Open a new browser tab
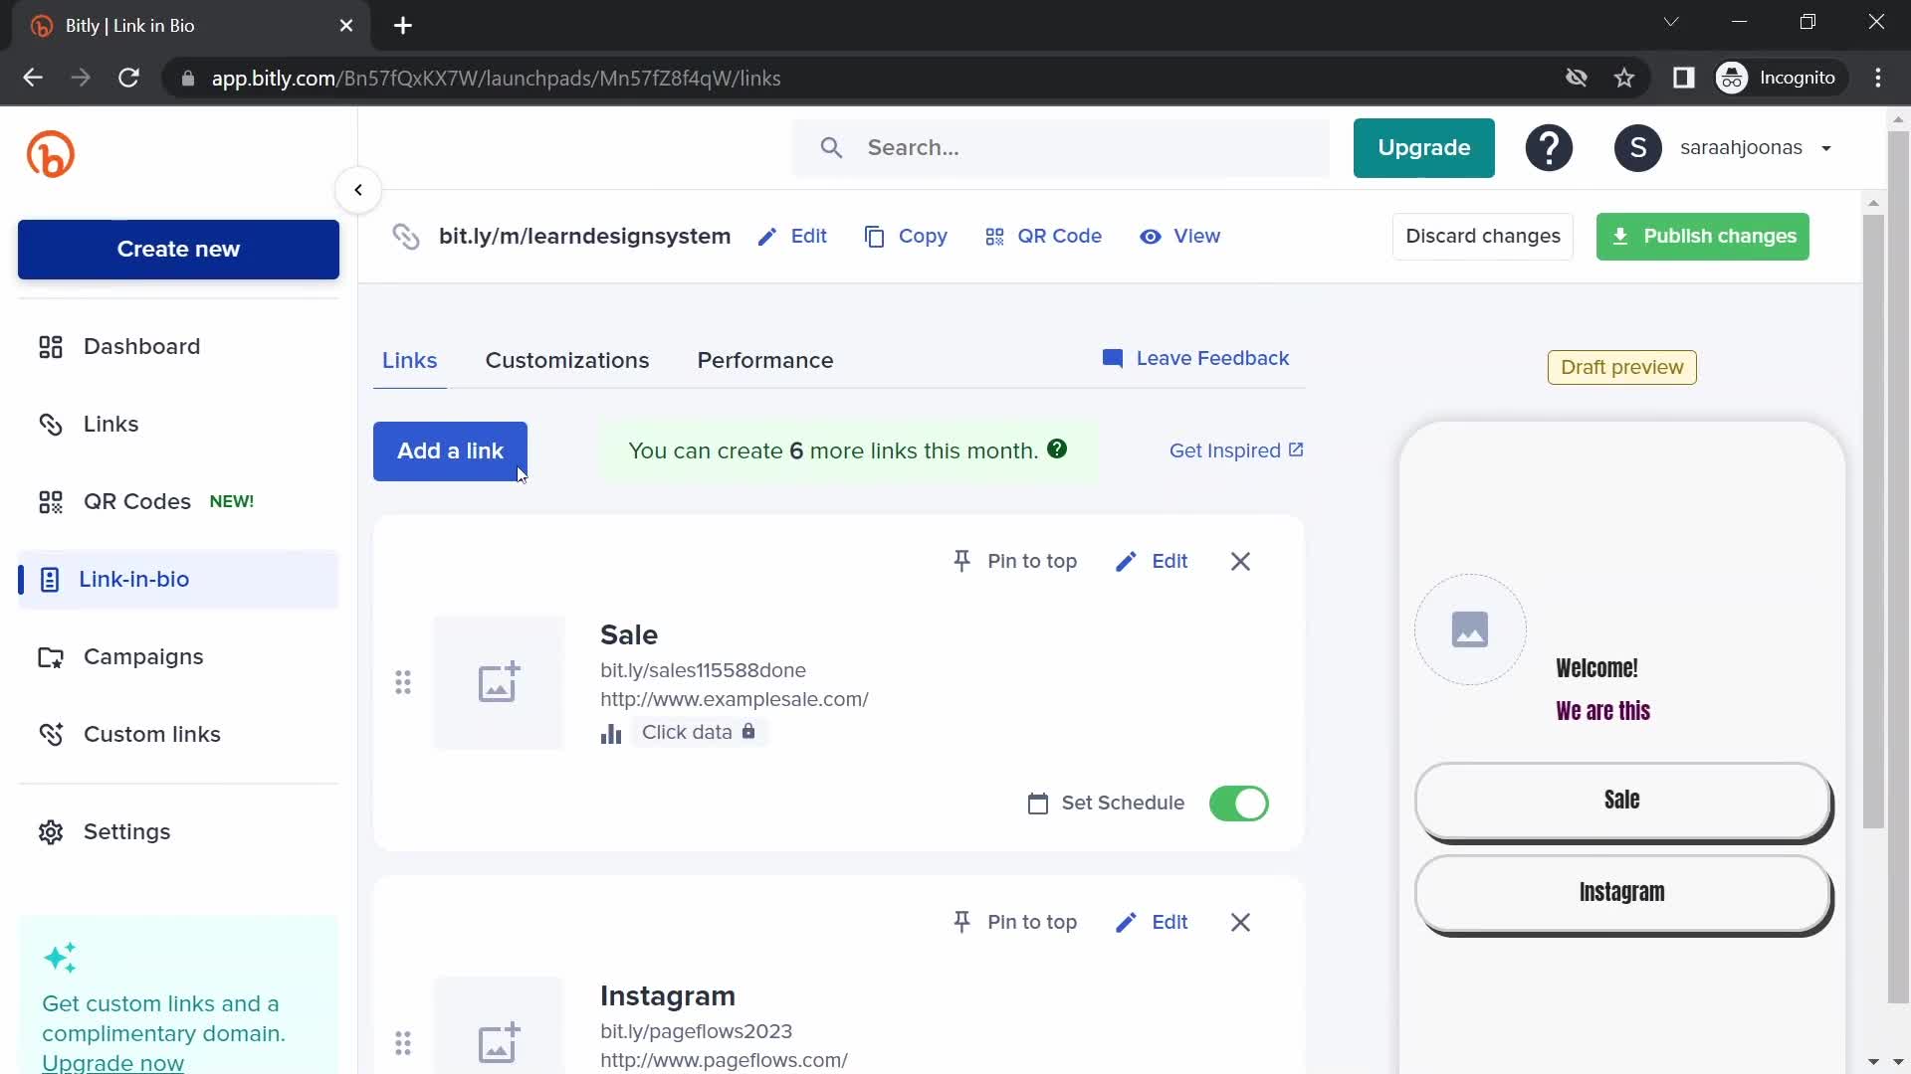 pyautogui.click(x=403, y=26)
